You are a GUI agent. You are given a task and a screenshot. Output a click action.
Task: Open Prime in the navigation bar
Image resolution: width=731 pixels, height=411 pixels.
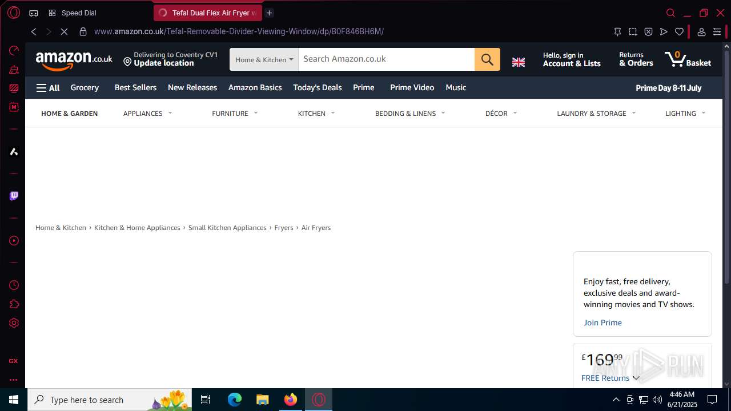point(364,87)
